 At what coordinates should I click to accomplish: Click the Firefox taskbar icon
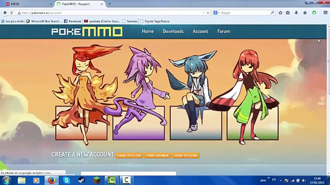point(52,180)
